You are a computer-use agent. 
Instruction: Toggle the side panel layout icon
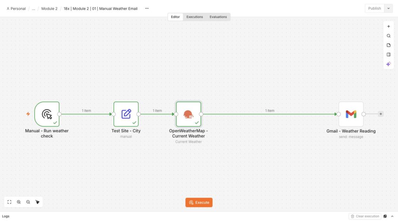point(388,54)
